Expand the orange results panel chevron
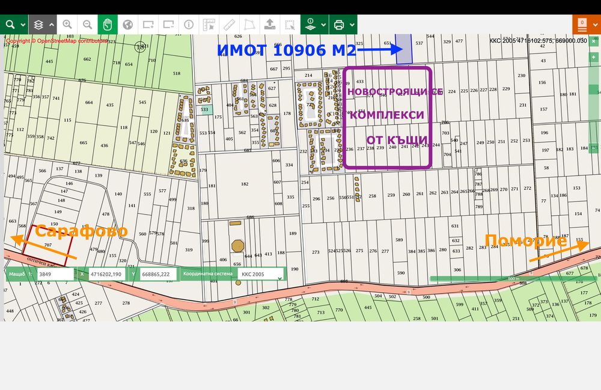The height and width of the screenshot is (390, 601). point(596,25)
